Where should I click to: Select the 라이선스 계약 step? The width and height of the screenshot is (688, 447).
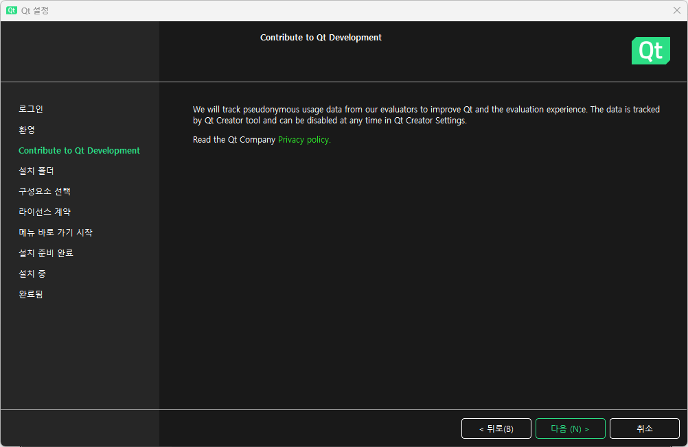click(45, 212)
